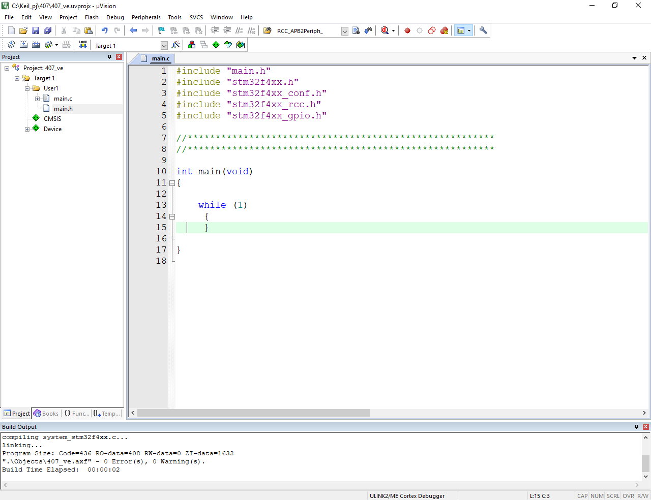Select the main.c editor tab
This screenshot has height=500, width=651.
pos(157,58)
